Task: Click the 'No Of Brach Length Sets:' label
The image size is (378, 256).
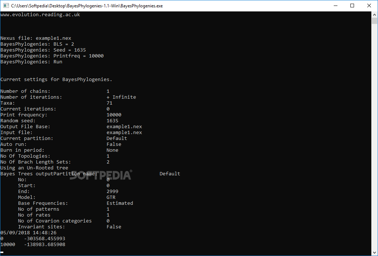Action: pyautogui.click(x=36, y=162)
